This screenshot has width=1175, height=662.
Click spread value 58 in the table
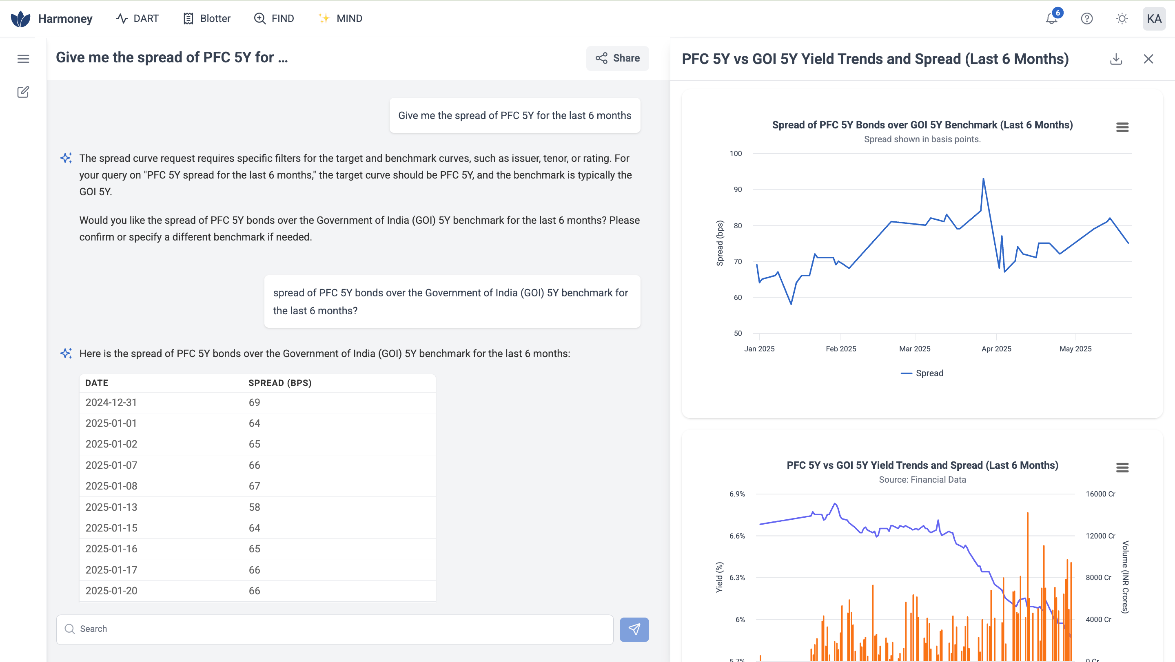point(255,508)
